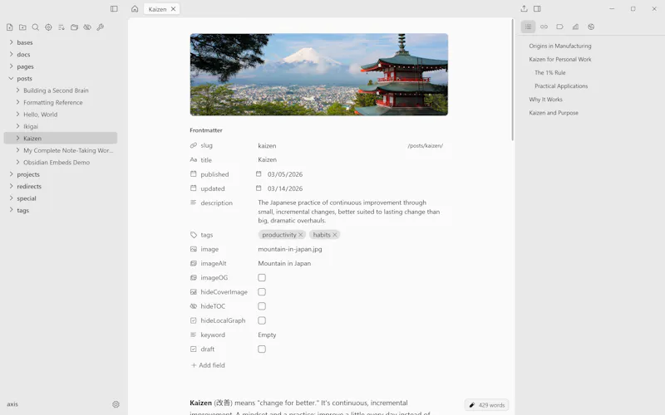This screenshot has width=665, height=415.
Task: Remove the habits tag
Action: (x=335, y=235)
